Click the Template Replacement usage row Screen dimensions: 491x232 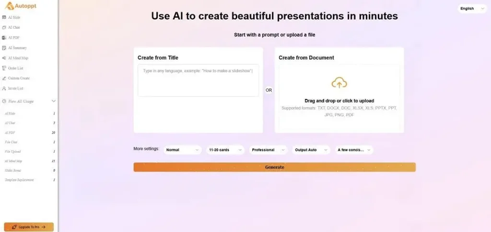[x=30, y=180]
